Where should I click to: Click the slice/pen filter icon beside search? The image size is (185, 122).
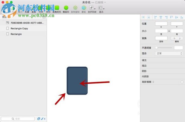coord(42,119)
